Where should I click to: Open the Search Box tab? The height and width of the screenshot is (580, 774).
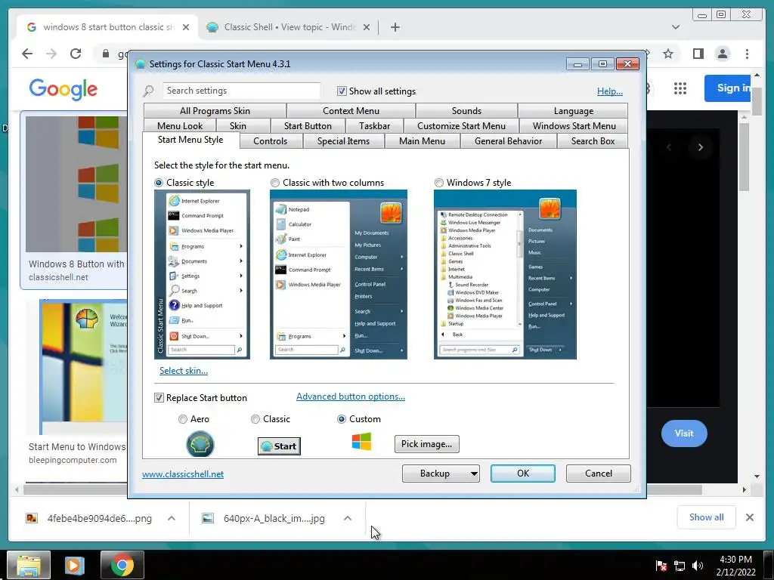pyautogui.click(x=593, y=141)
